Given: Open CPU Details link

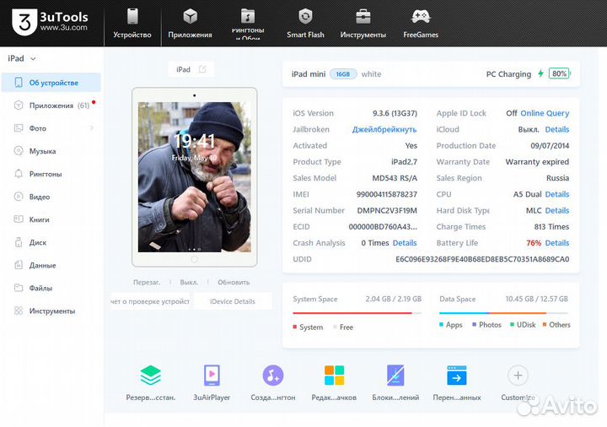Looking at the screenshot, I should pyautogui.click(x=557, y=194).
